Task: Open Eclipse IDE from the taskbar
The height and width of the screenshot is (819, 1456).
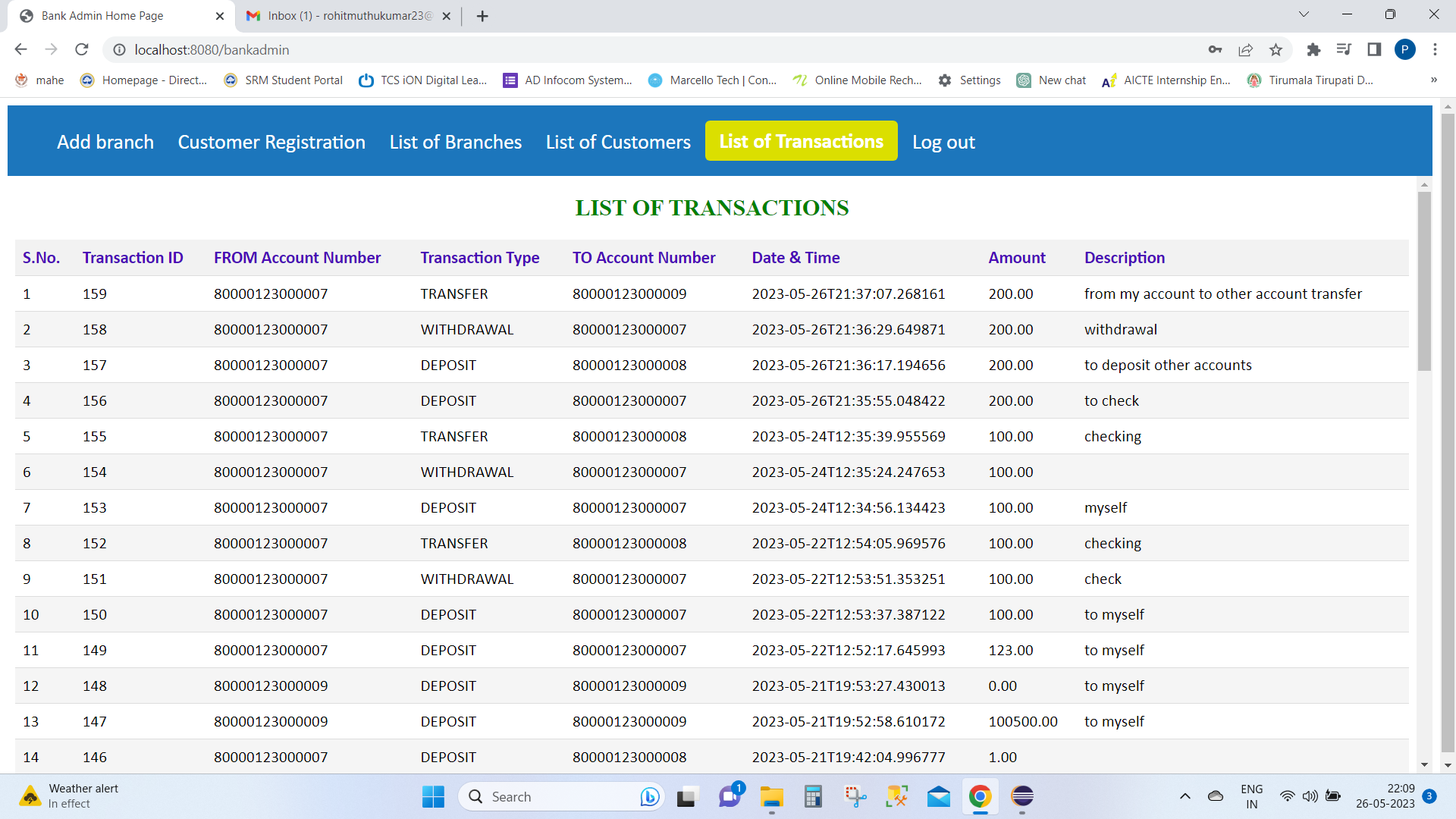Action: pos(1021,797)
